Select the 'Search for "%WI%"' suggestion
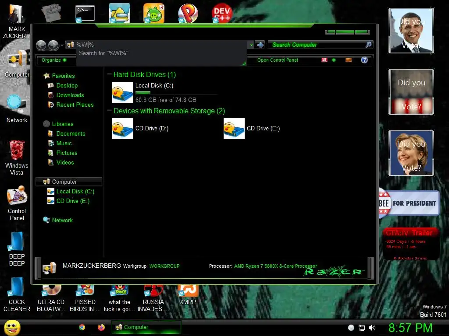Screen dimensions: 449x336 pos(161,53)
